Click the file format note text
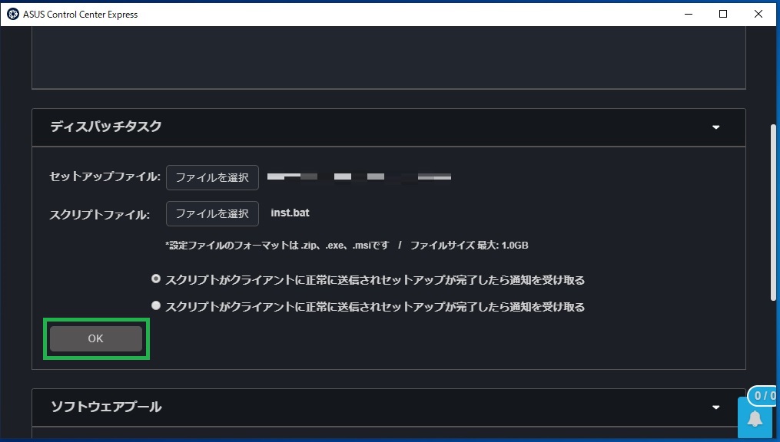This screenshot has width=780, height=442. 347,246
